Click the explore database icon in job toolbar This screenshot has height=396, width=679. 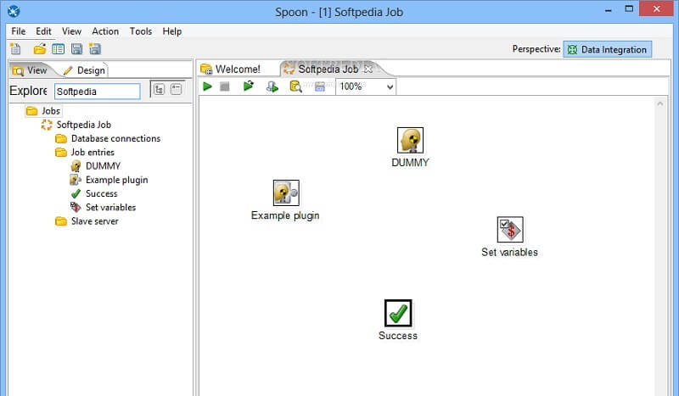(x=295, y=86)
